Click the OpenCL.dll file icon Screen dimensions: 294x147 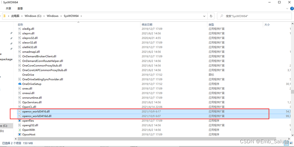20,107
